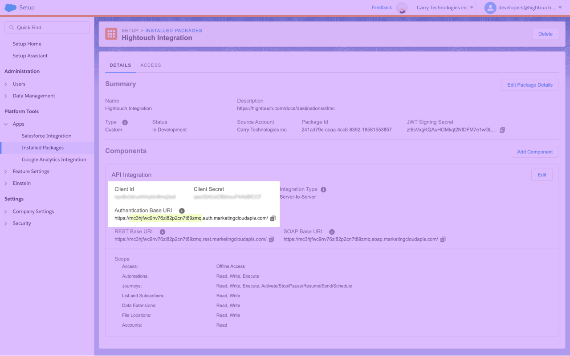Click the astronaut mascot icon next to Feedback
This screenshot has height=356, width=570.
[x=402, y=8]
